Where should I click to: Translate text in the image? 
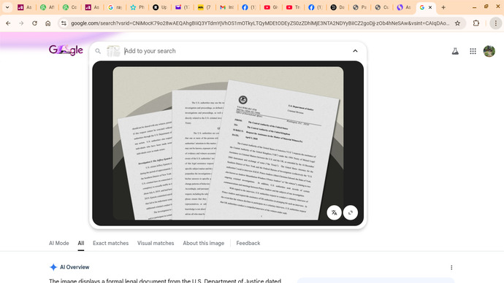pos(335,213)
